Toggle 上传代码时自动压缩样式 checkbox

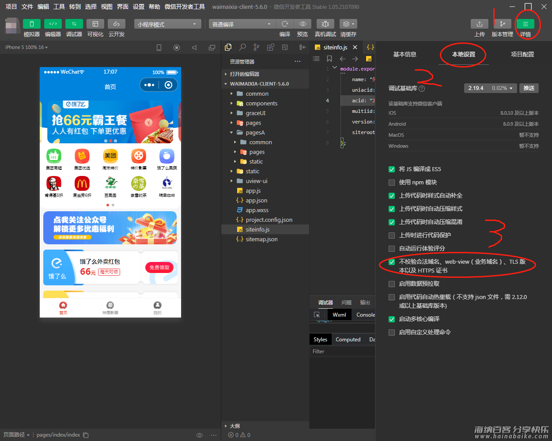click(392, 209)
